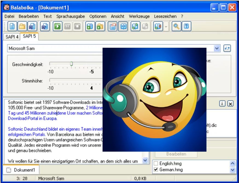The height and width of the screenshot is (183, 239).
Task: Click the book icon with green plus only
Action: coord(135,26)
